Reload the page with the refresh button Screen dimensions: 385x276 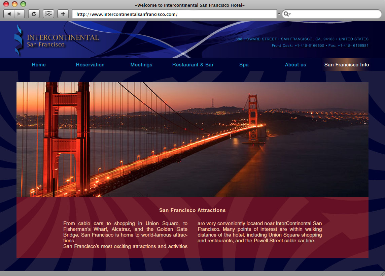pos(34,14)
